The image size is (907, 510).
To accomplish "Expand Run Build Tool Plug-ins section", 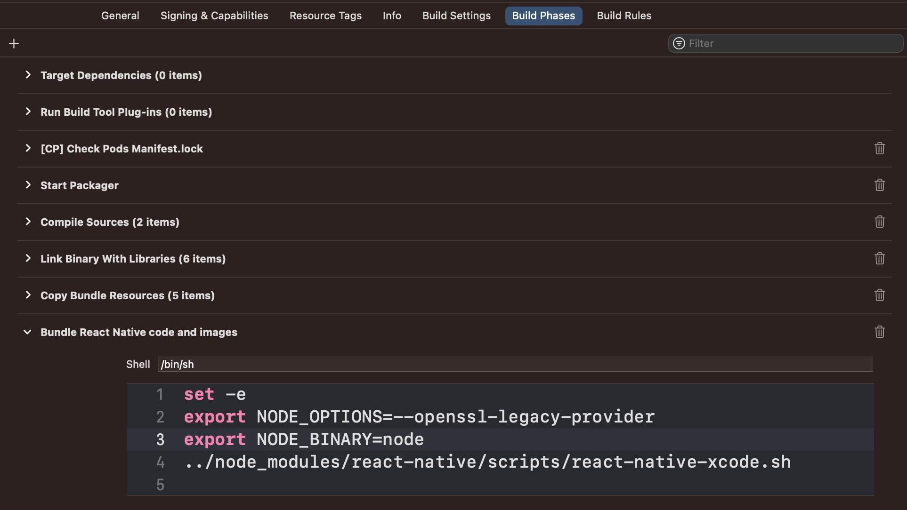I will pyautogui.click(x=28, y=112).
